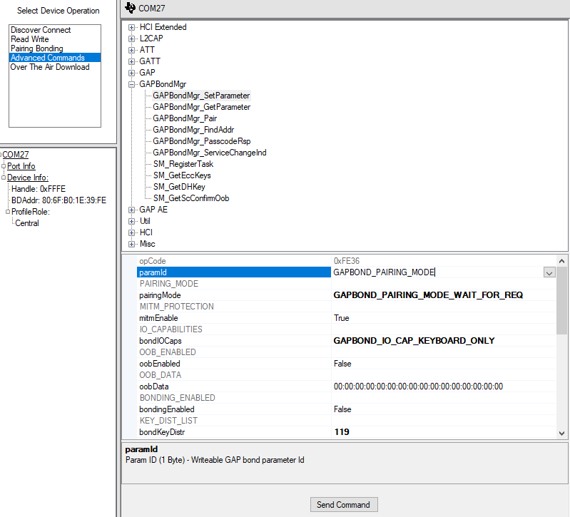Viewport: 570px width, 517px height.
Task: Expand the GAP AE node
Action: pos(132,210)
